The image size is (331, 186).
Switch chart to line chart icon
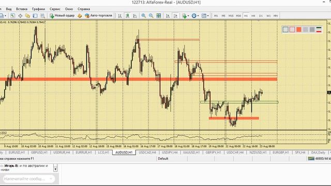click(x=135, y=16)
